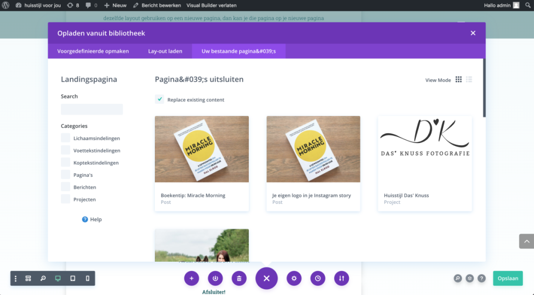Click the gray search circle icon near Opslaan

(x=458, y=278)
